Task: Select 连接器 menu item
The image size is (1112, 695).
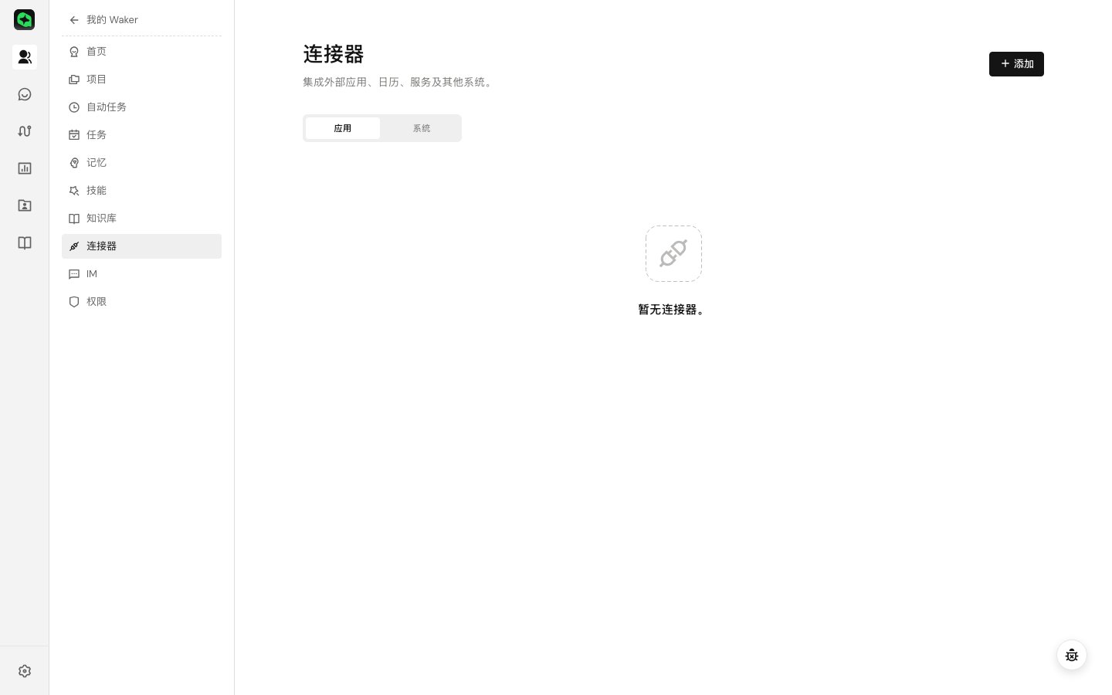Action: pyautogui.click(x=141, y=246)
